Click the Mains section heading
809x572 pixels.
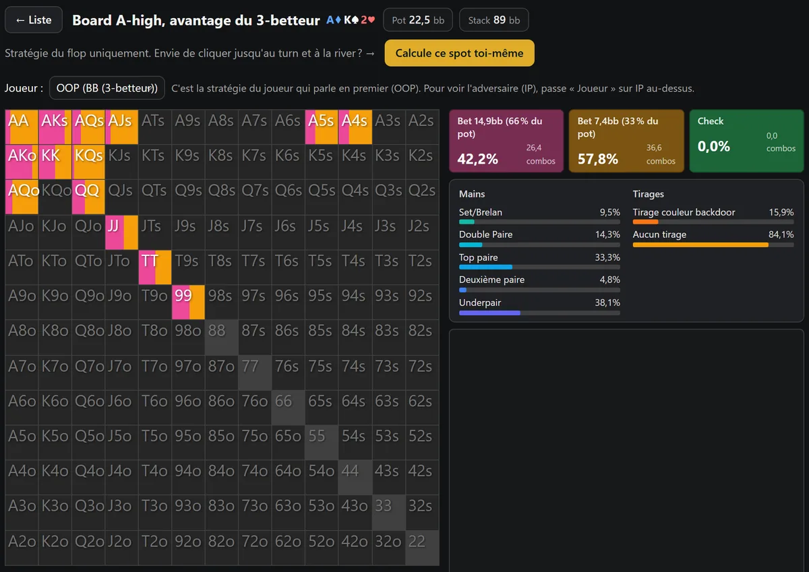click(x=472, y=194)
